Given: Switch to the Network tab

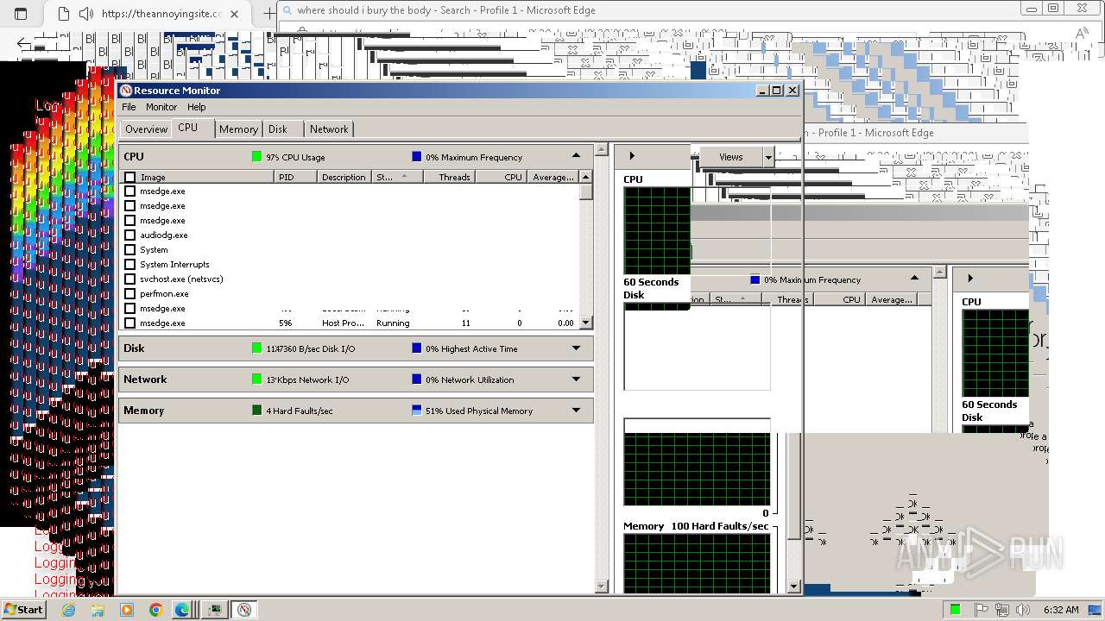Looking at the screenshot, I should 329,129.
